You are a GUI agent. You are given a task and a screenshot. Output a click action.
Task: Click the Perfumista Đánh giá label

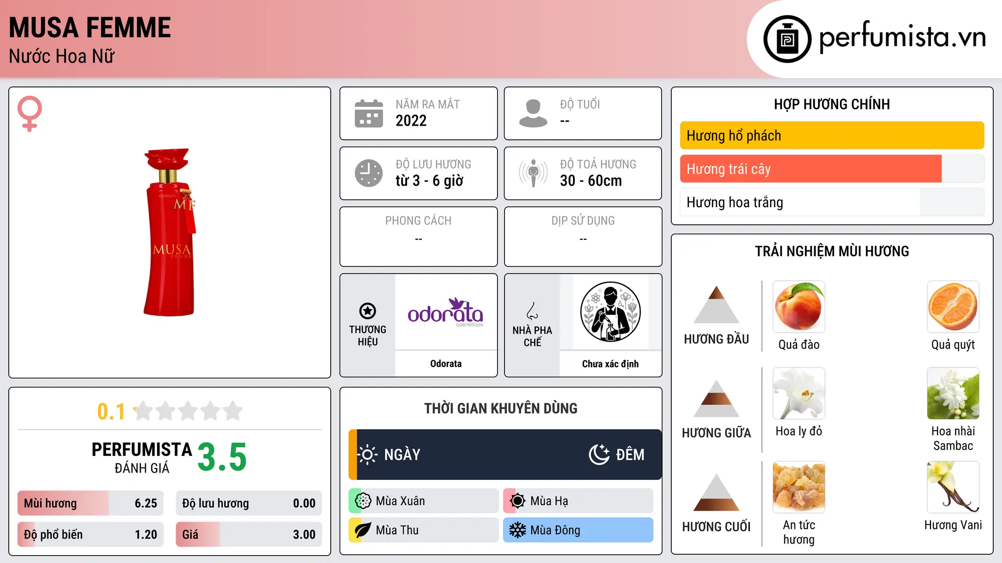142,457
